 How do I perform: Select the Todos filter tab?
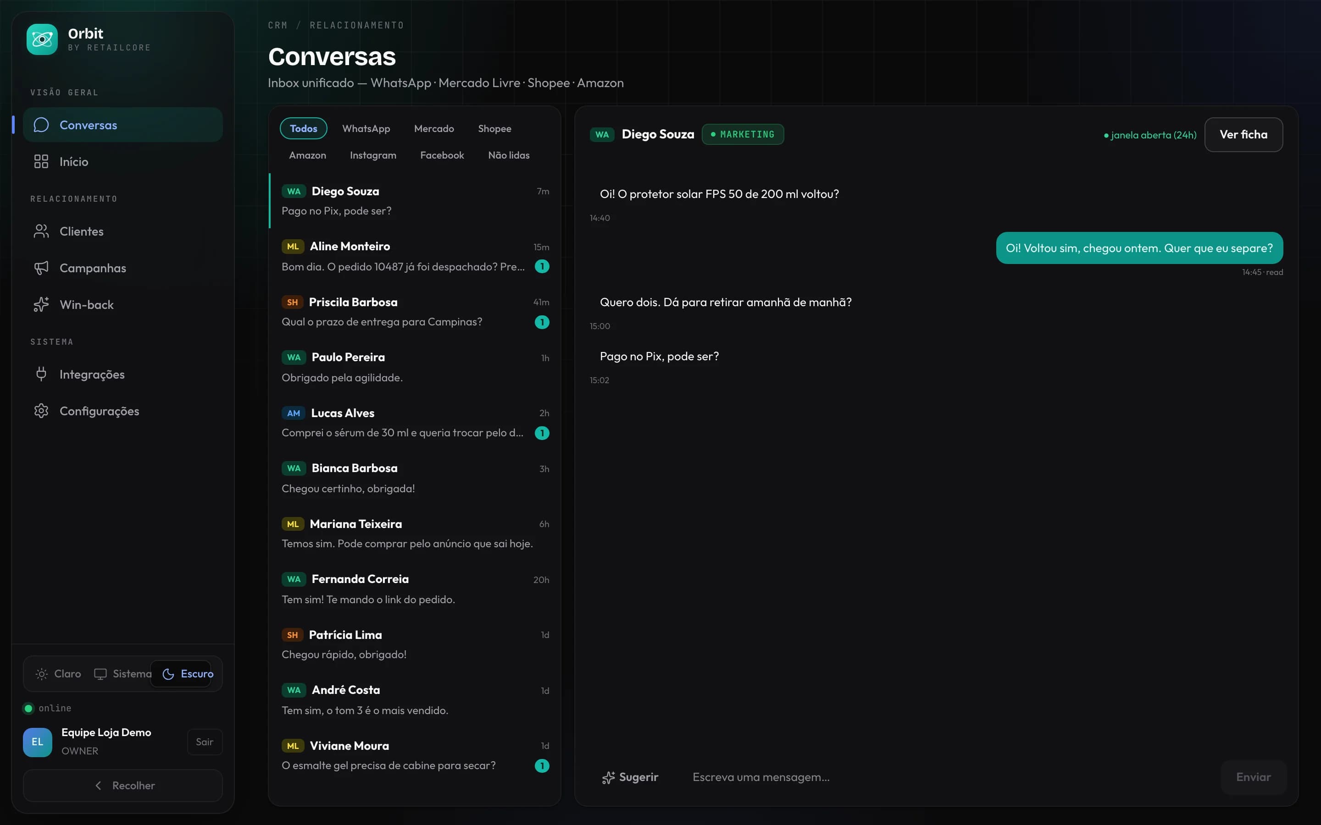tap(304, 128)
